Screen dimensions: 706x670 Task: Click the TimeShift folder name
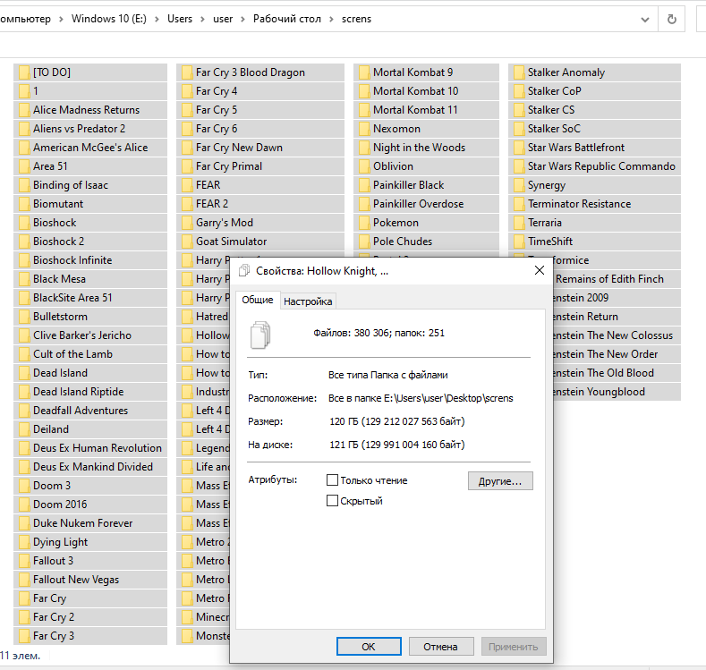550,242
